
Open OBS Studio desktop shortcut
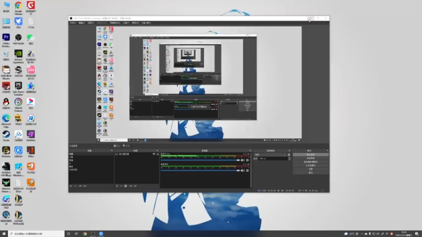(18, 39)
